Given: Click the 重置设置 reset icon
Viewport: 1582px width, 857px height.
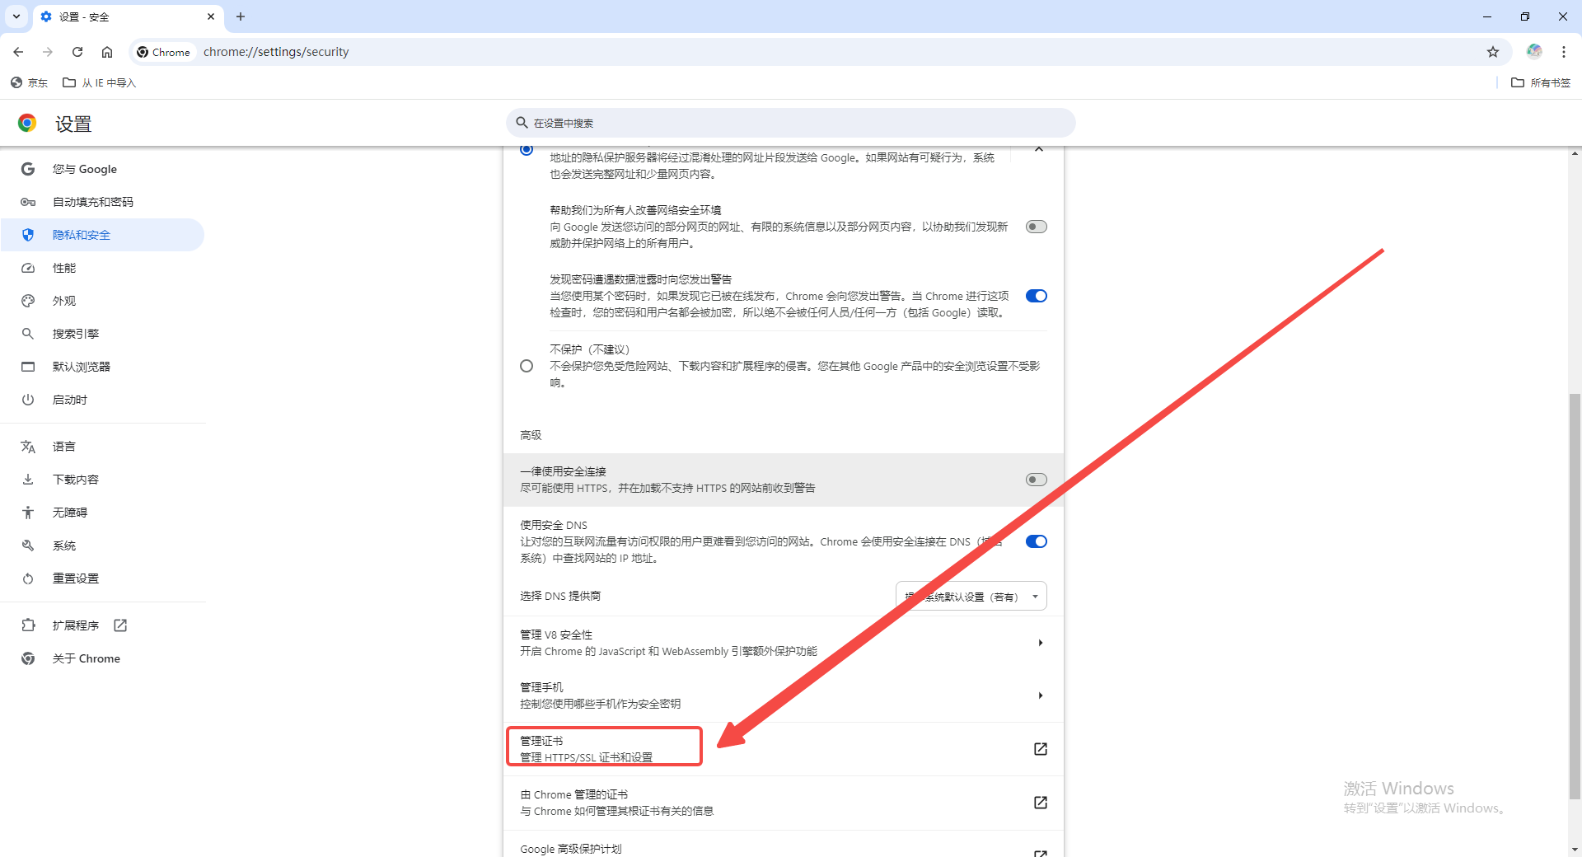Looking at the screenshot, I should point(28,578).
